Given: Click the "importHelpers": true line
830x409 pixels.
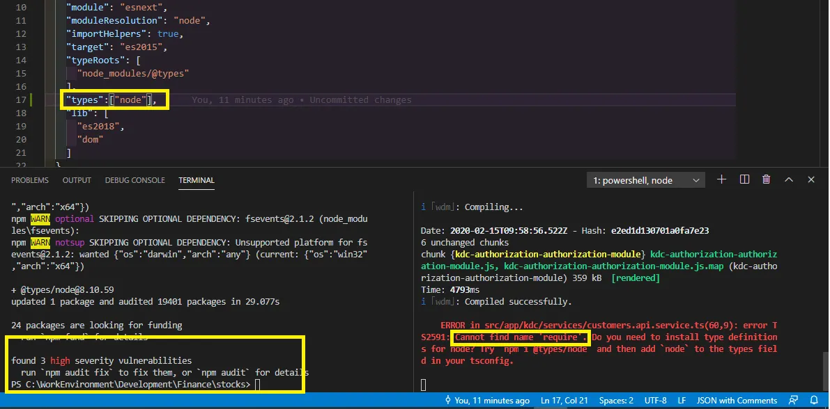Looking at the screenshot, I should pyautogui.click(x=124, y=34).
